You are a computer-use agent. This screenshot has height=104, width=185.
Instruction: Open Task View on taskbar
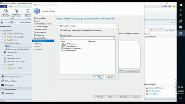(x=181, y=15)
